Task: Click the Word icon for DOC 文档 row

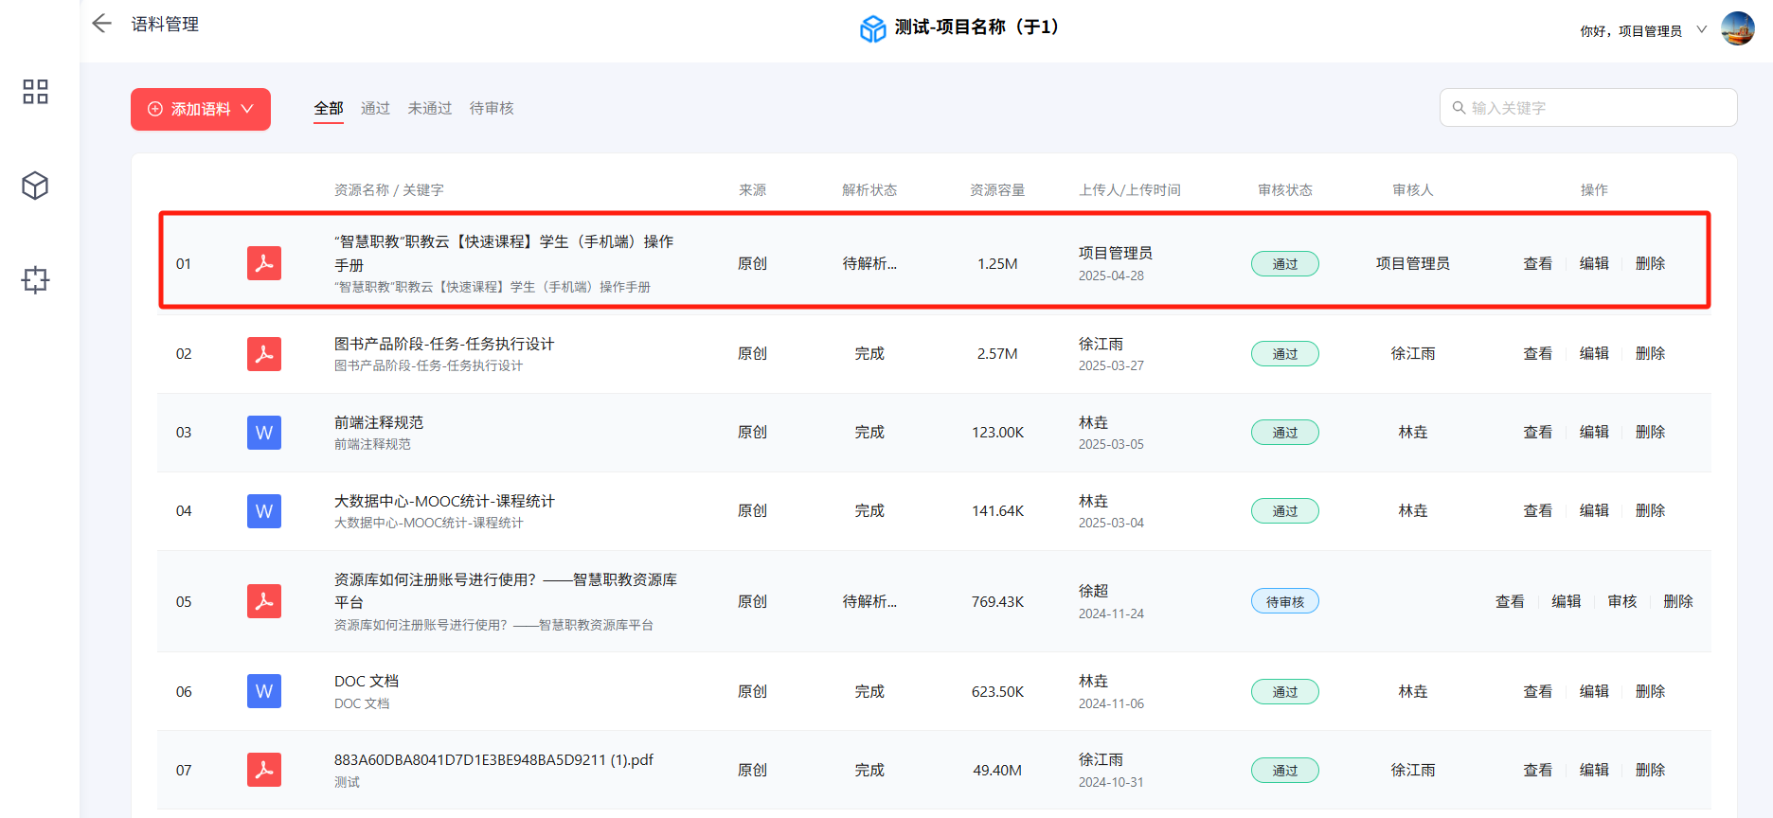Action: (264, 692)
